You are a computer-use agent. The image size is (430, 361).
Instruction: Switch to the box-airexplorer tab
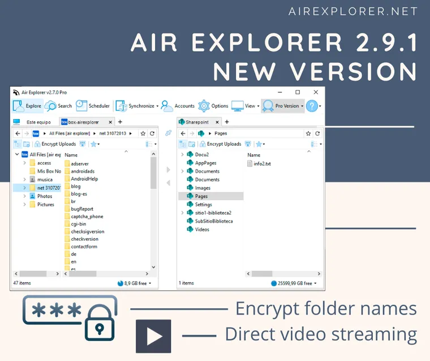coord(83,122)
